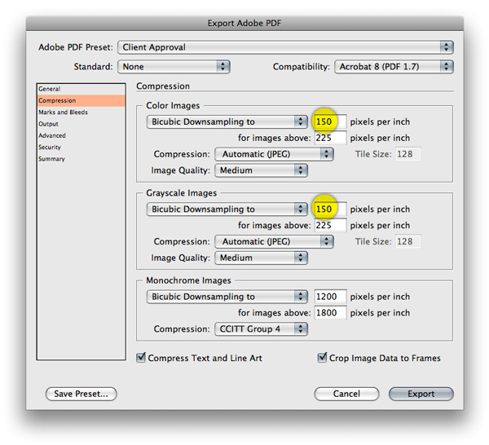Open the Security panel
This screenshot has width=489, height=445.
tap(81, 148)
